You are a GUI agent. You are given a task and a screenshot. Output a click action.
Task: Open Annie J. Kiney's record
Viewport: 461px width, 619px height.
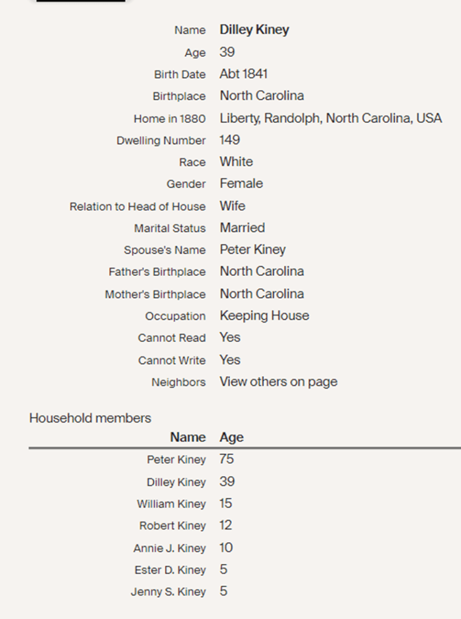coord(169,548)
